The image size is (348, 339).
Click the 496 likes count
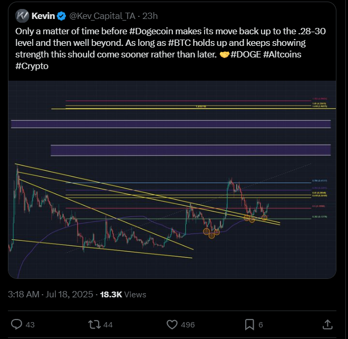[x=188, y=325]
